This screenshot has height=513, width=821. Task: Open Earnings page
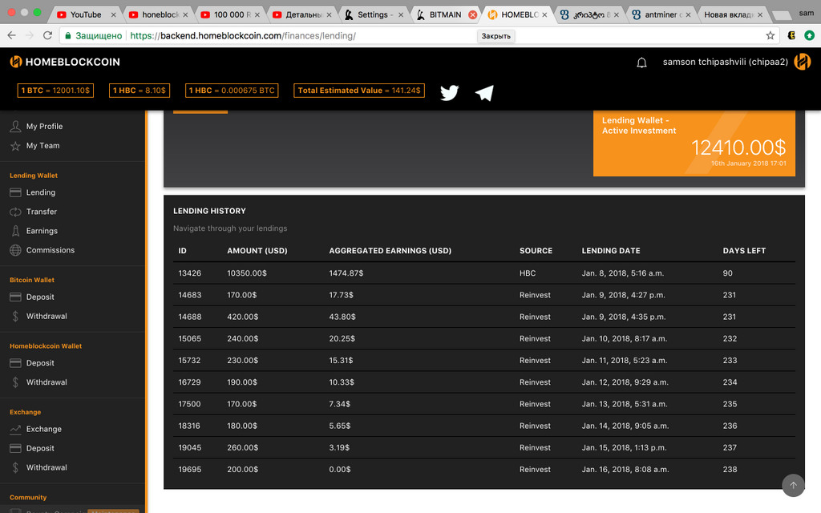pyautogui.click(x=42, y=231)
